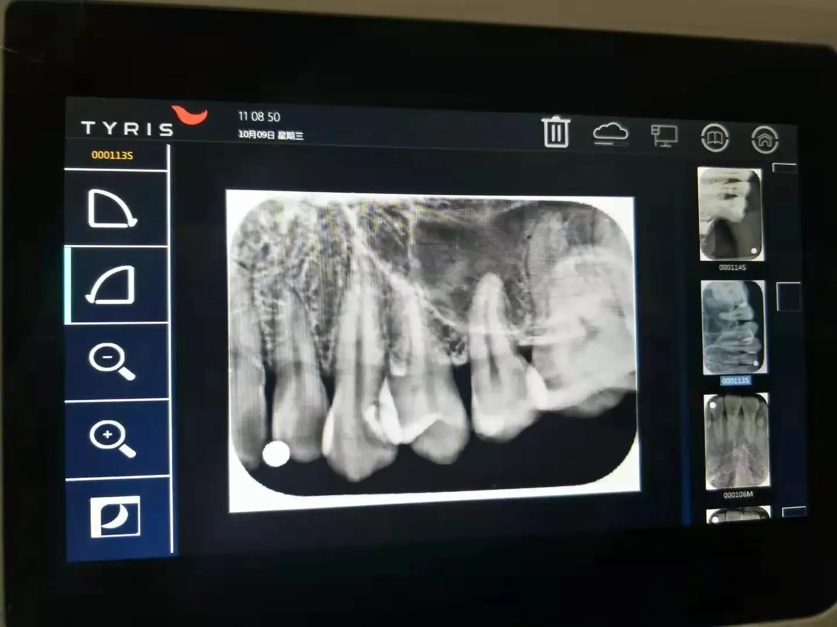
Task: Rotate the image with the first rotate tool
Action: [112, 208]
